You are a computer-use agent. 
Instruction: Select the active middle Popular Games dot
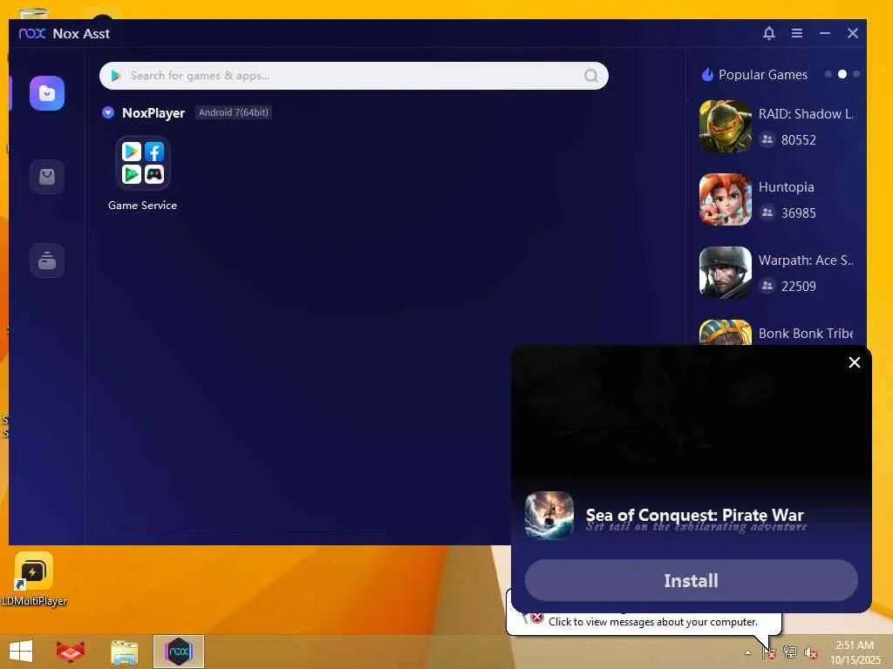[x=842, y=74]
